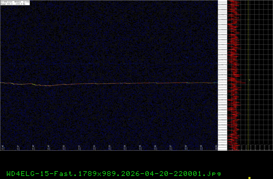Select the 17:56 time axis label
This screenshot has width=273, height=179.
pyautogui.click(x=155, y=147)
